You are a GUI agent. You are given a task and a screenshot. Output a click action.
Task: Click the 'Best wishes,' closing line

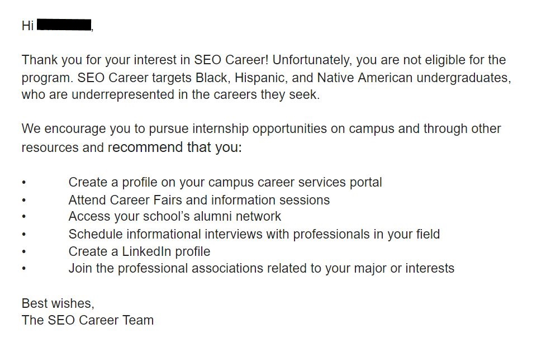click(x=58, y=303)
